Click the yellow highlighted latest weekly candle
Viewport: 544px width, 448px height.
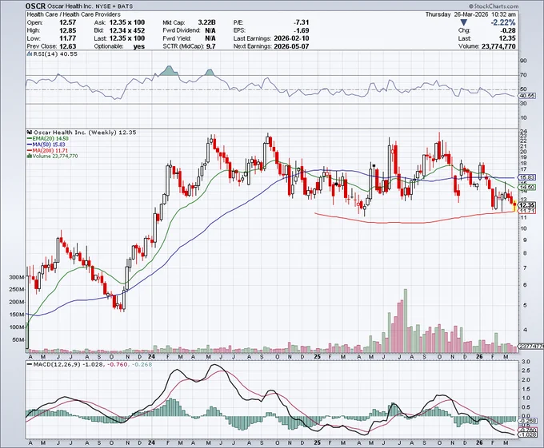pos(514,205)
